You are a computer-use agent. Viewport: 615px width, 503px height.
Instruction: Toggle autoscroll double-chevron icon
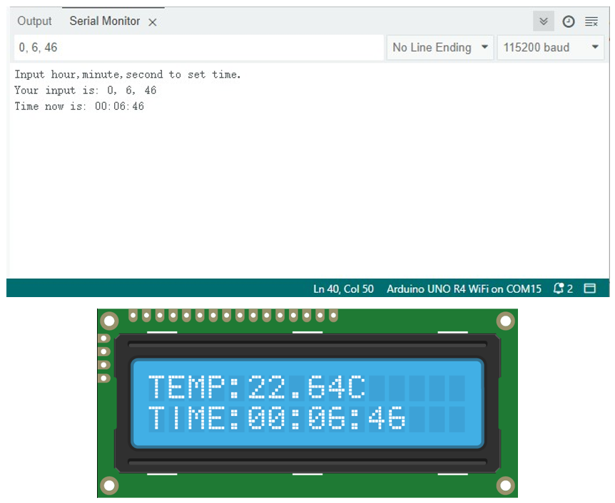pos(543,21)
